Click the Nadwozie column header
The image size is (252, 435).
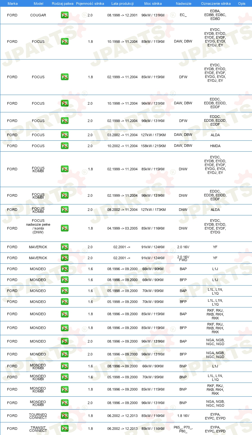pos(183,4)
